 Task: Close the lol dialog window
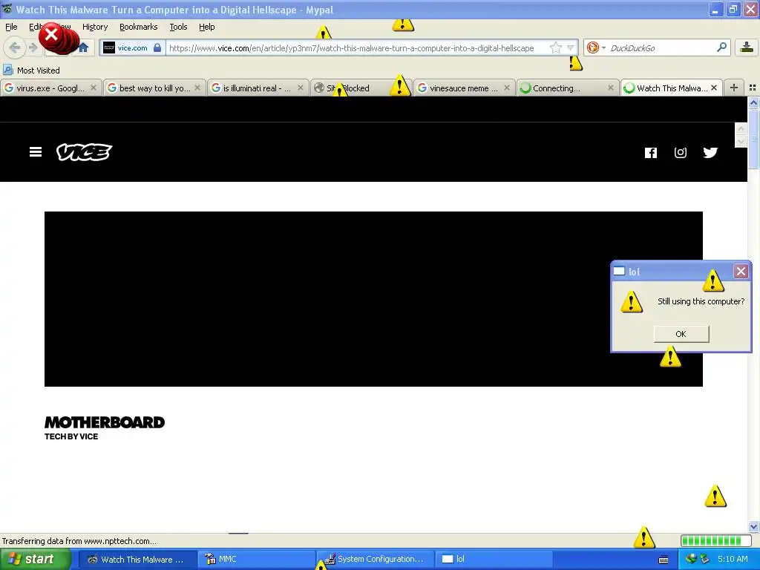click(x=741, y=271)
